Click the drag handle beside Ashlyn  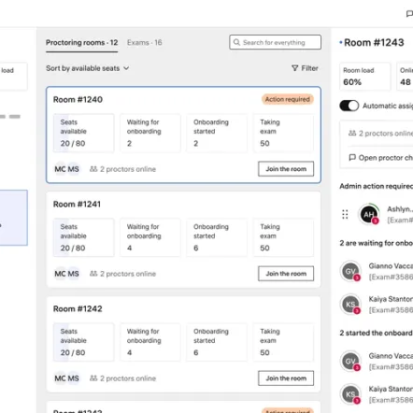pyautogui.click(x=345, y=214)
